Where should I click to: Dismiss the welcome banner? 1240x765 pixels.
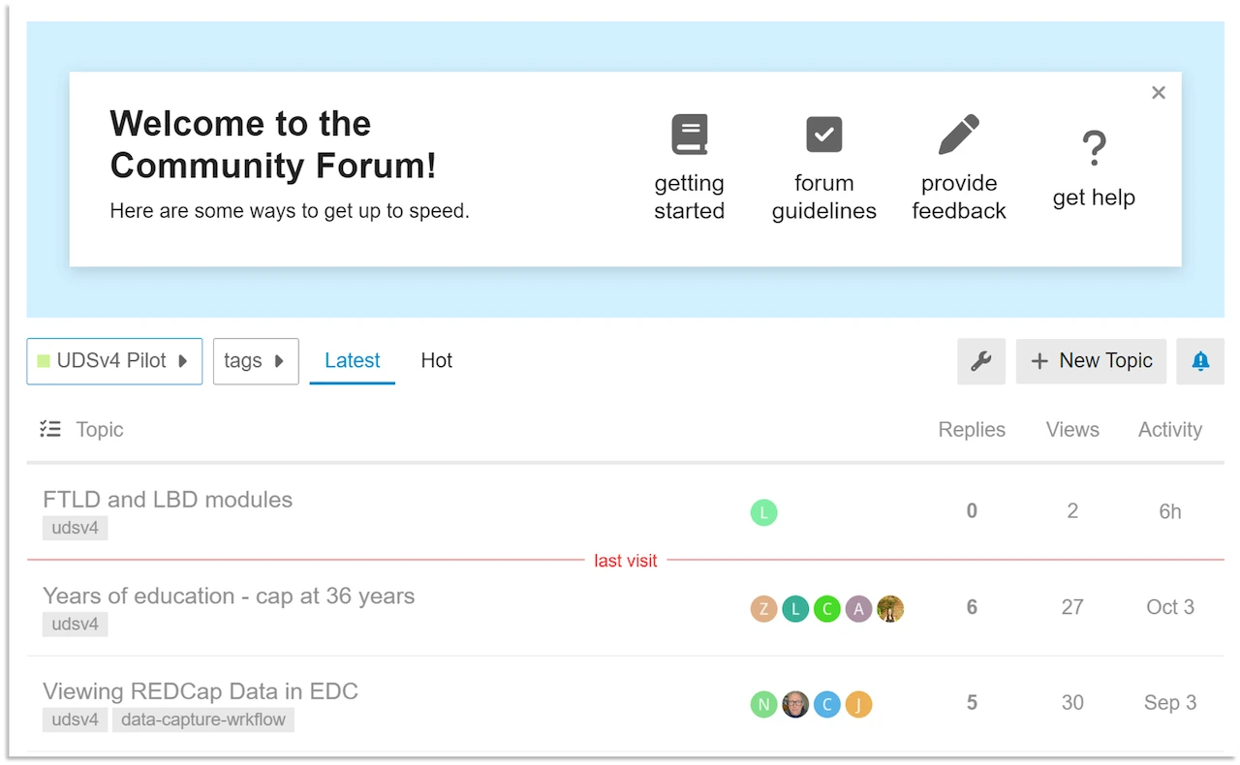point(1158,92)
